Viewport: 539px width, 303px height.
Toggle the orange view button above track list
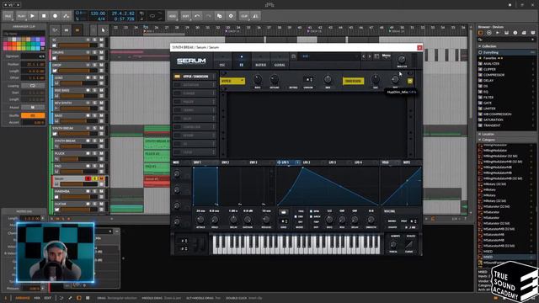point(77,30)
